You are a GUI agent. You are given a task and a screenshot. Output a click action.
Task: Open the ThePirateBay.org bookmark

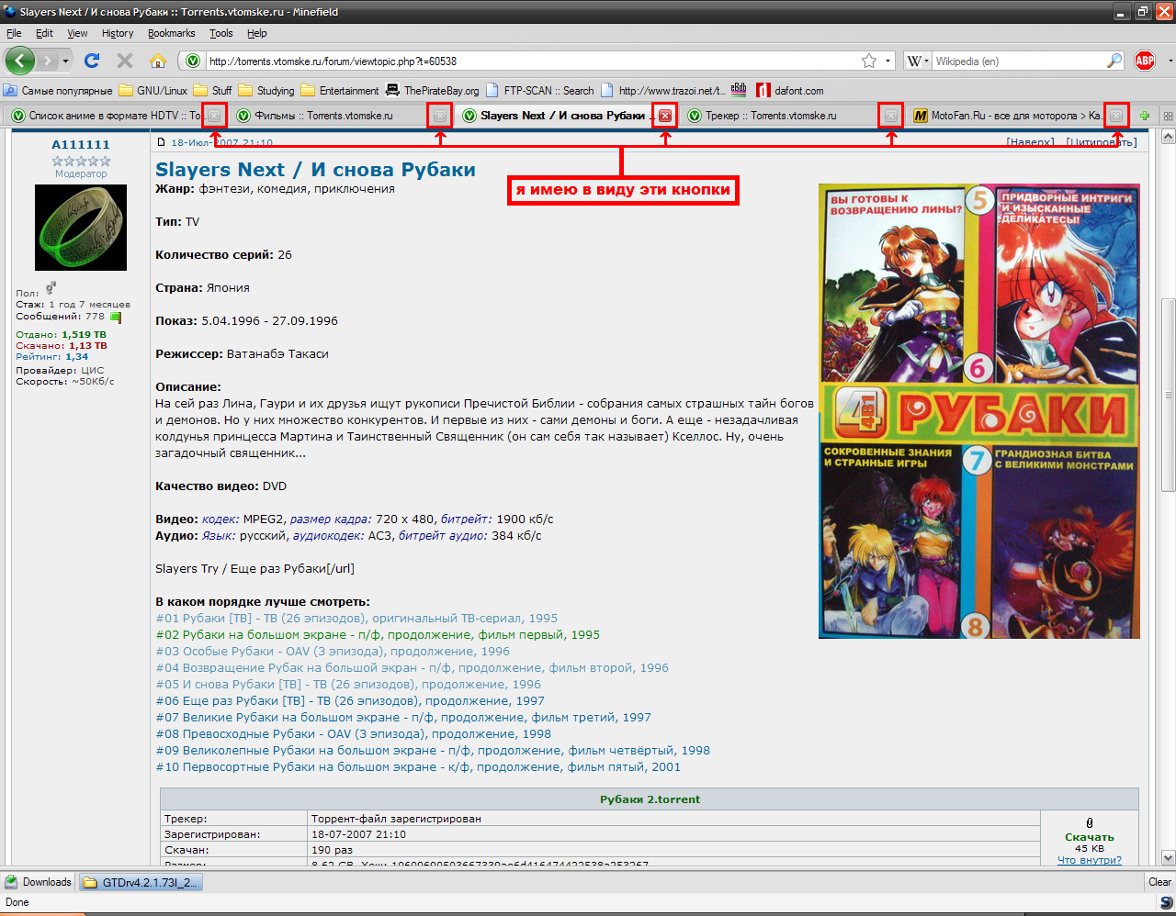[432, 90]
